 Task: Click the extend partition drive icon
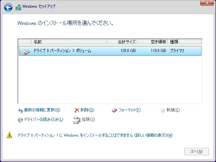(x=77, y=120)
